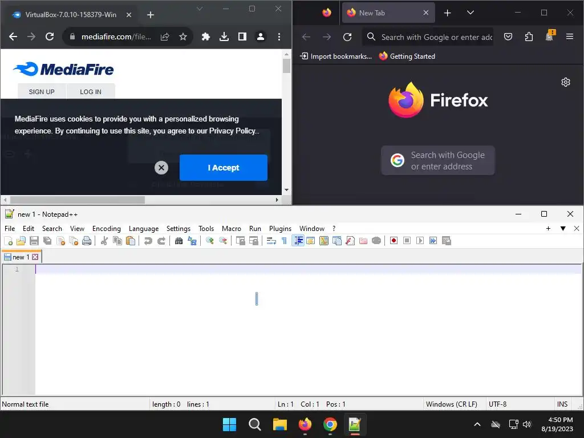Toggle synchronize vertical scrolling icon

(241, 241)
